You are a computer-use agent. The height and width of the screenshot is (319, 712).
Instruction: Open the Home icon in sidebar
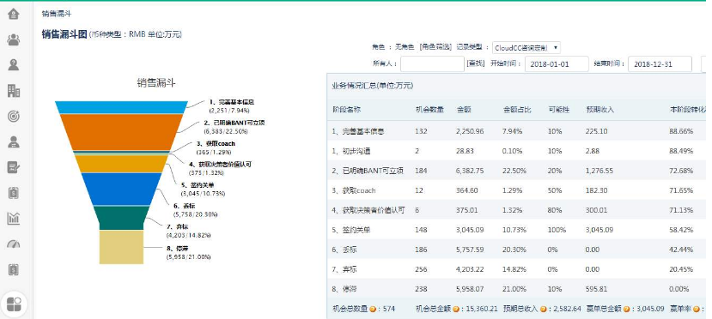[14, 14]
